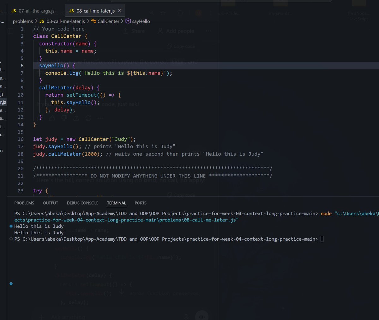Click 'constructor(name) {' on line 3
Viewport: 379px width, 320px height.
pyautogui.click(x=68, y=44)
